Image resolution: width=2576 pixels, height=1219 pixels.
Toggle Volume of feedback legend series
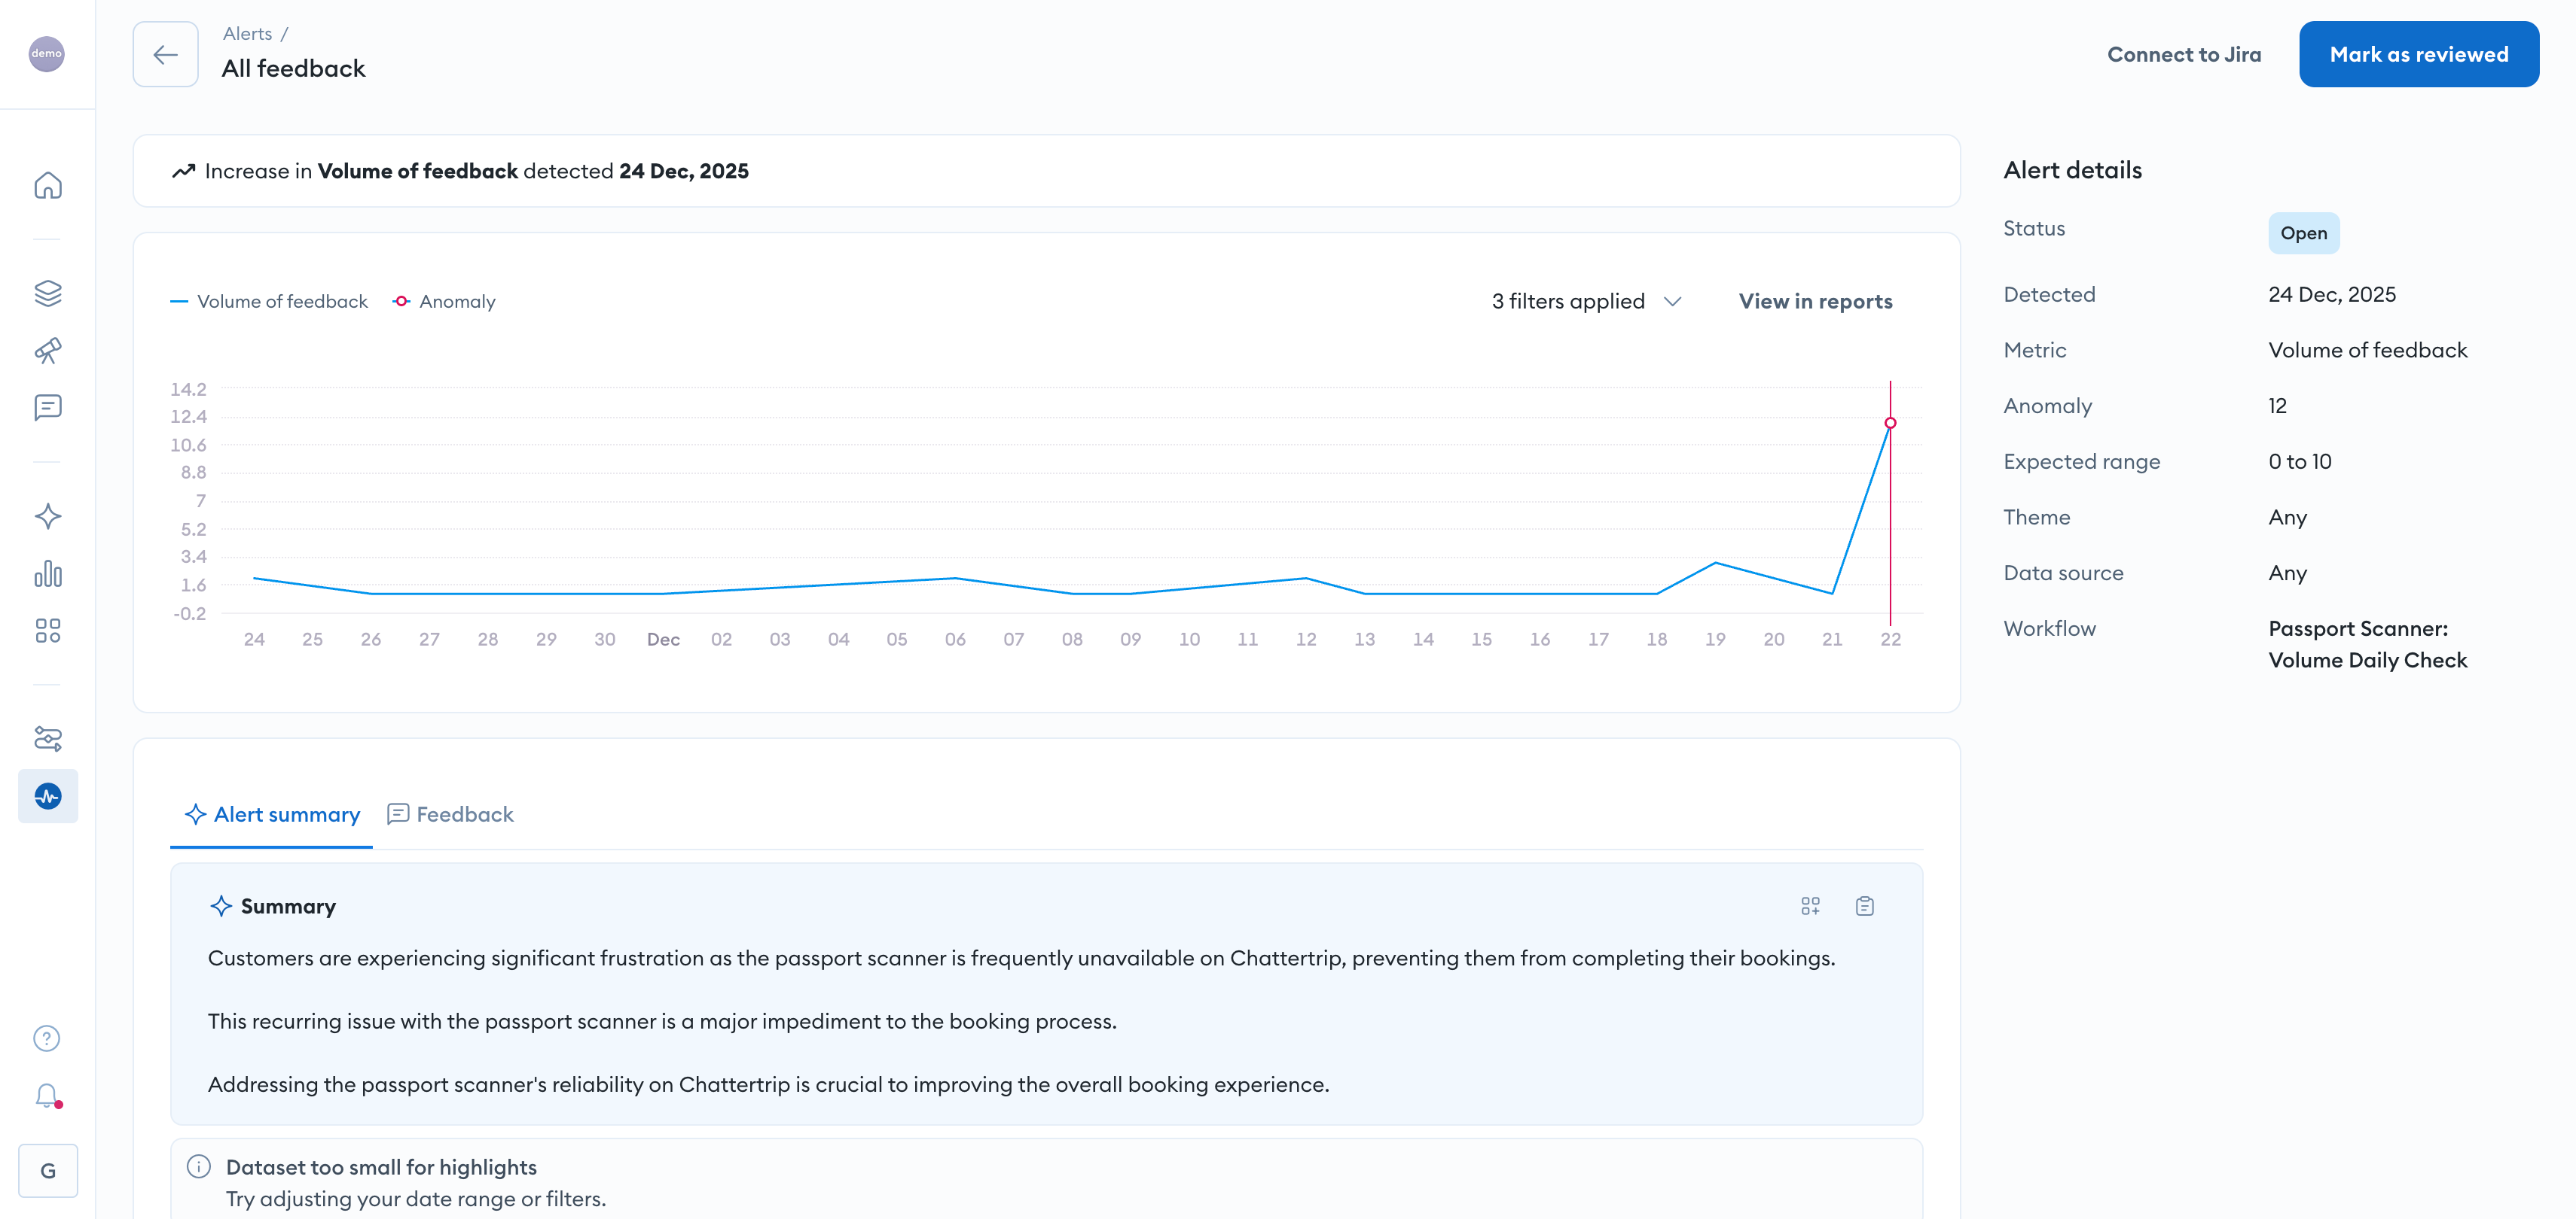(270, 302)
